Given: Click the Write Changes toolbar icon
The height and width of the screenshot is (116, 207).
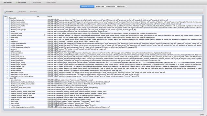Looking at the screenshot, I should click(32, 2).
